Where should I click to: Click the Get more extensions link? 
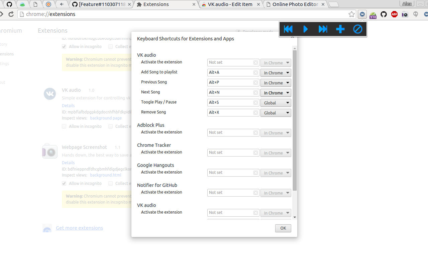pyautogui.click(x=79, y=228)
